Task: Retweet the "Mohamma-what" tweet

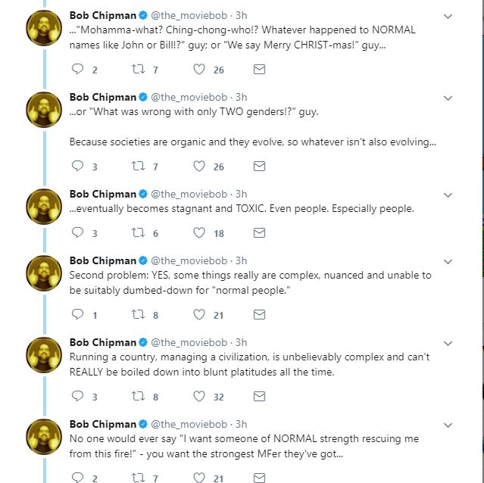Action: [138, 69]
